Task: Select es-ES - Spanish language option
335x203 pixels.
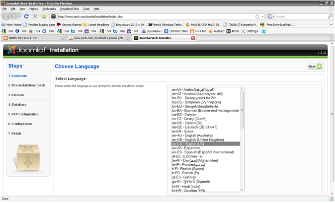Action: (x=206, y=152)
